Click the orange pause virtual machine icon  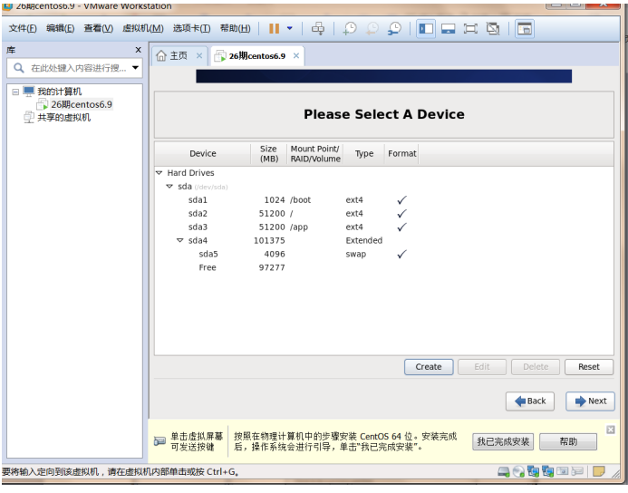[274, 28]
